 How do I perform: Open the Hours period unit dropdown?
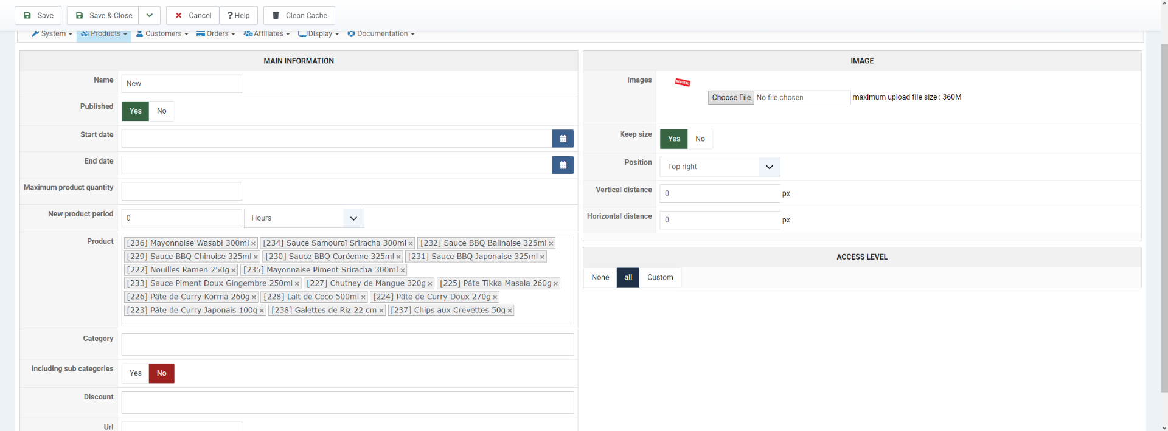click(x=304, y=218)
